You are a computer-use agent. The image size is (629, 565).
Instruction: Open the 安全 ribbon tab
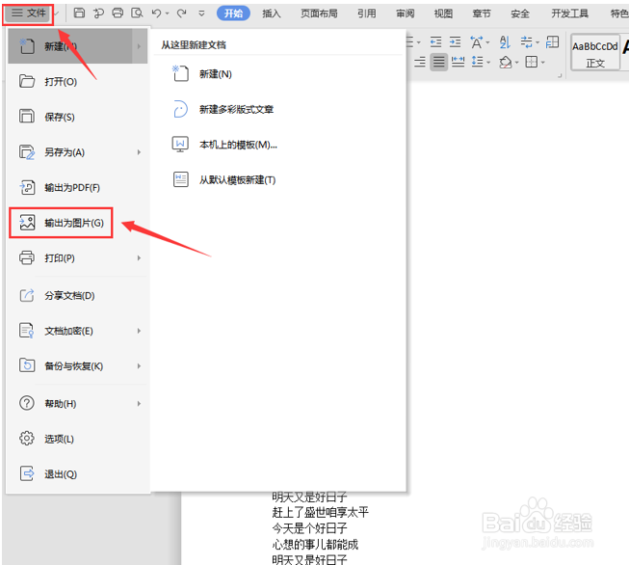click(520, 13)
